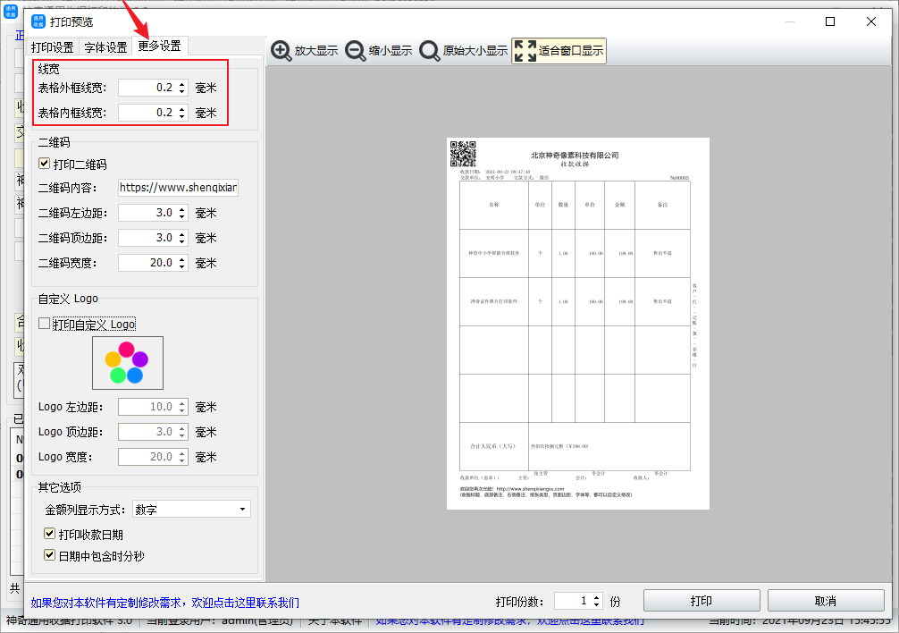
Task: Toggle 日期中包含时分秒 checkbox
Action: (51, 555)
